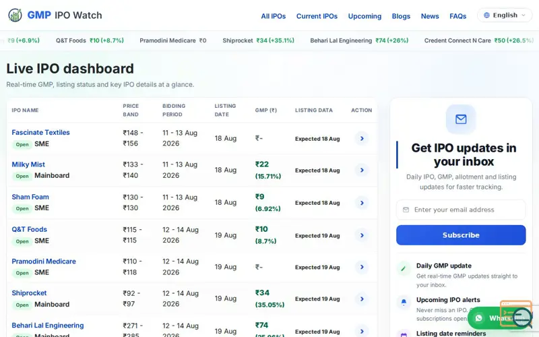Click Shiprocket GMP ₹34 (35.05%) value
The width and height of the screenshot is (539, 337).
(269, 299)
